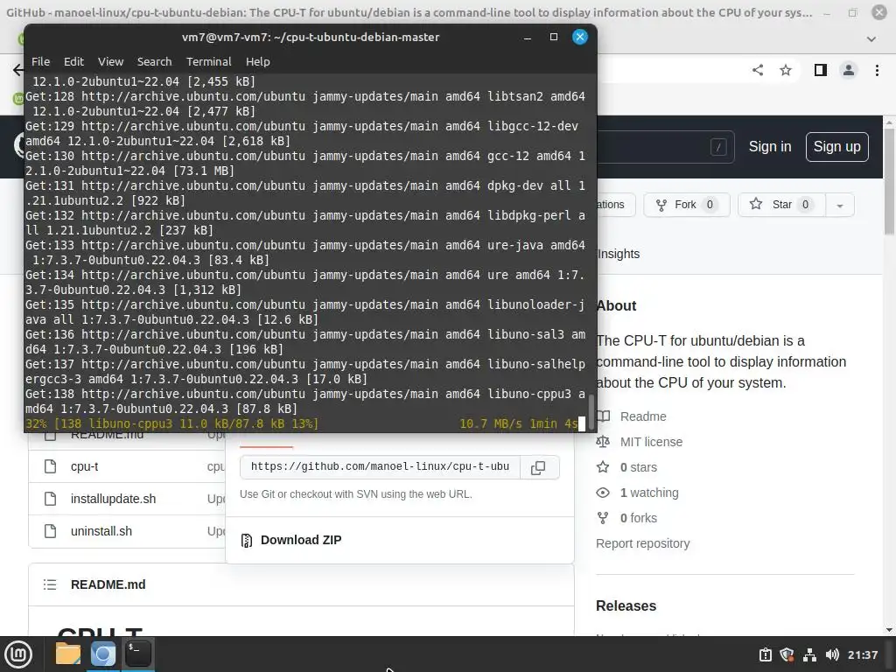Star the repository
896x672 pixels.
point(781,205)
